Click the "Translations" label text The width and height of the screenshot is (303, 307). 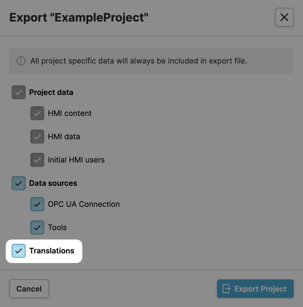pyautogui.click(x=52, y=251)
